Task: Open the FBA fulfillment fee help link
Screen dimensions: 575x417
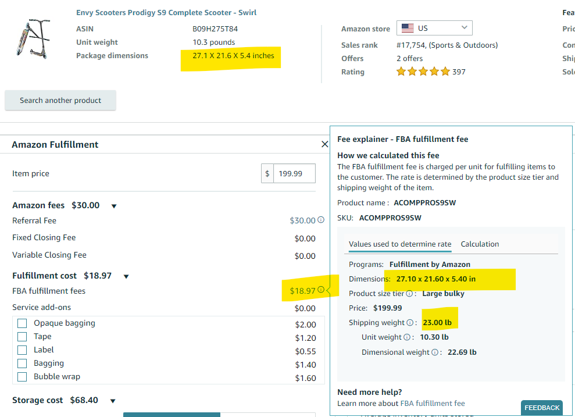Action: tap(433, 404)
